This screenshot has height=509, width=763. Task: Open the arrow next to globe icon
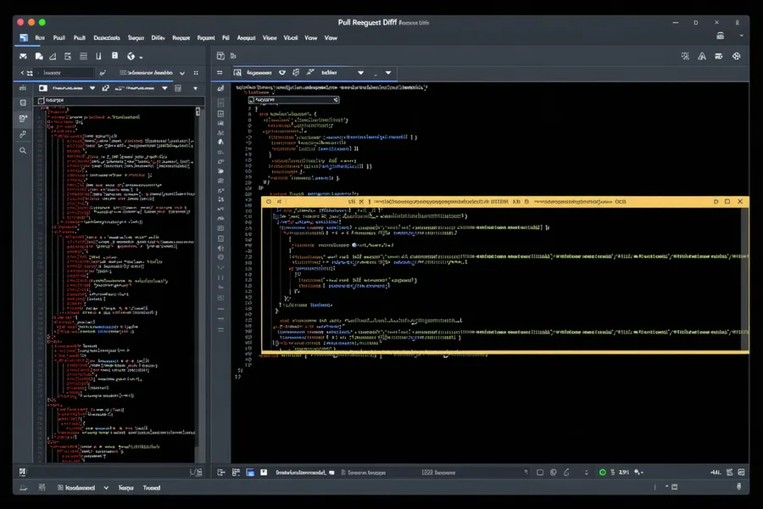(141, 58)
